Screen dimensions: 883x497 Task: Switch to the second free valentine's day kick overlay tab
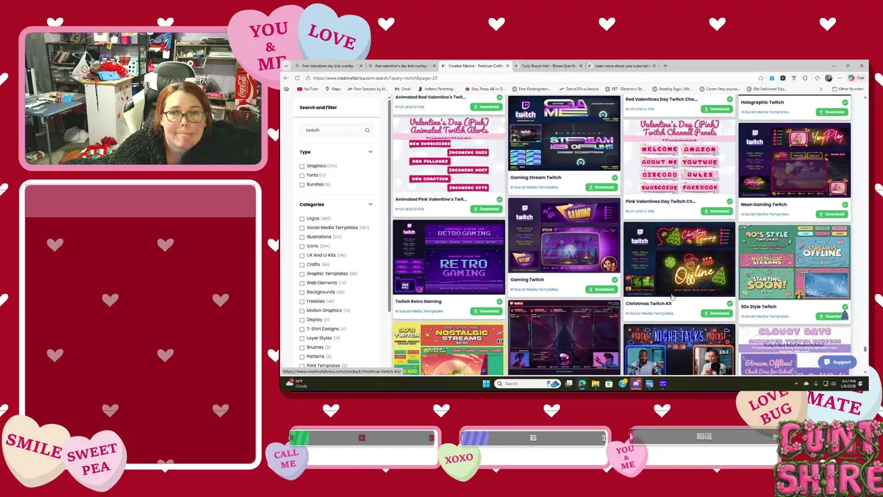tap(401, 66)
